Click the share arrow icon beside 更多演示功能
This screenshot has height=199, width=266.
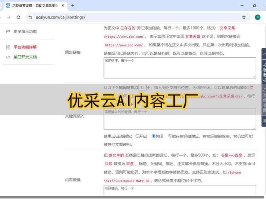click(x=8, y=32)
